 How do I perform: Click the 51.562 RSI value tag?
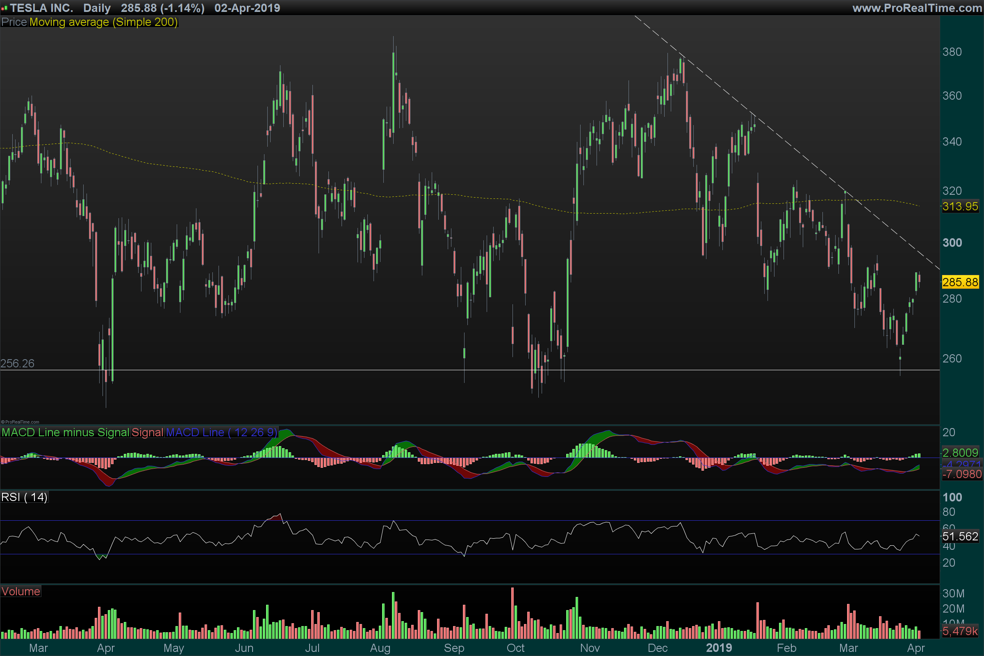pyautogui.click(x=960, y=536)
